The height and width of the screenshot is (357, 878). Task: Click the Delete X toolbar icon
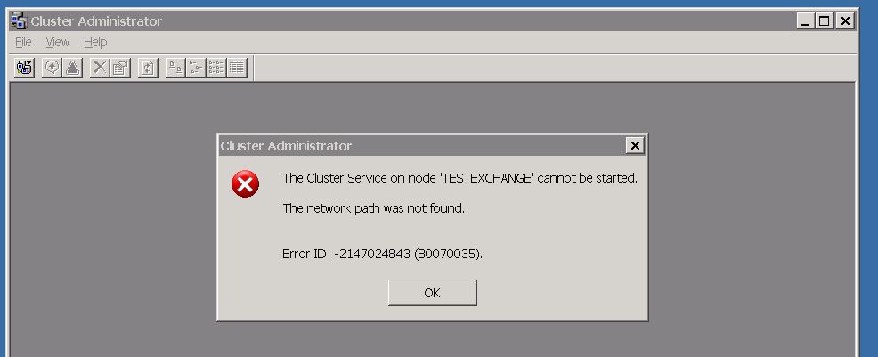(100, 68)
